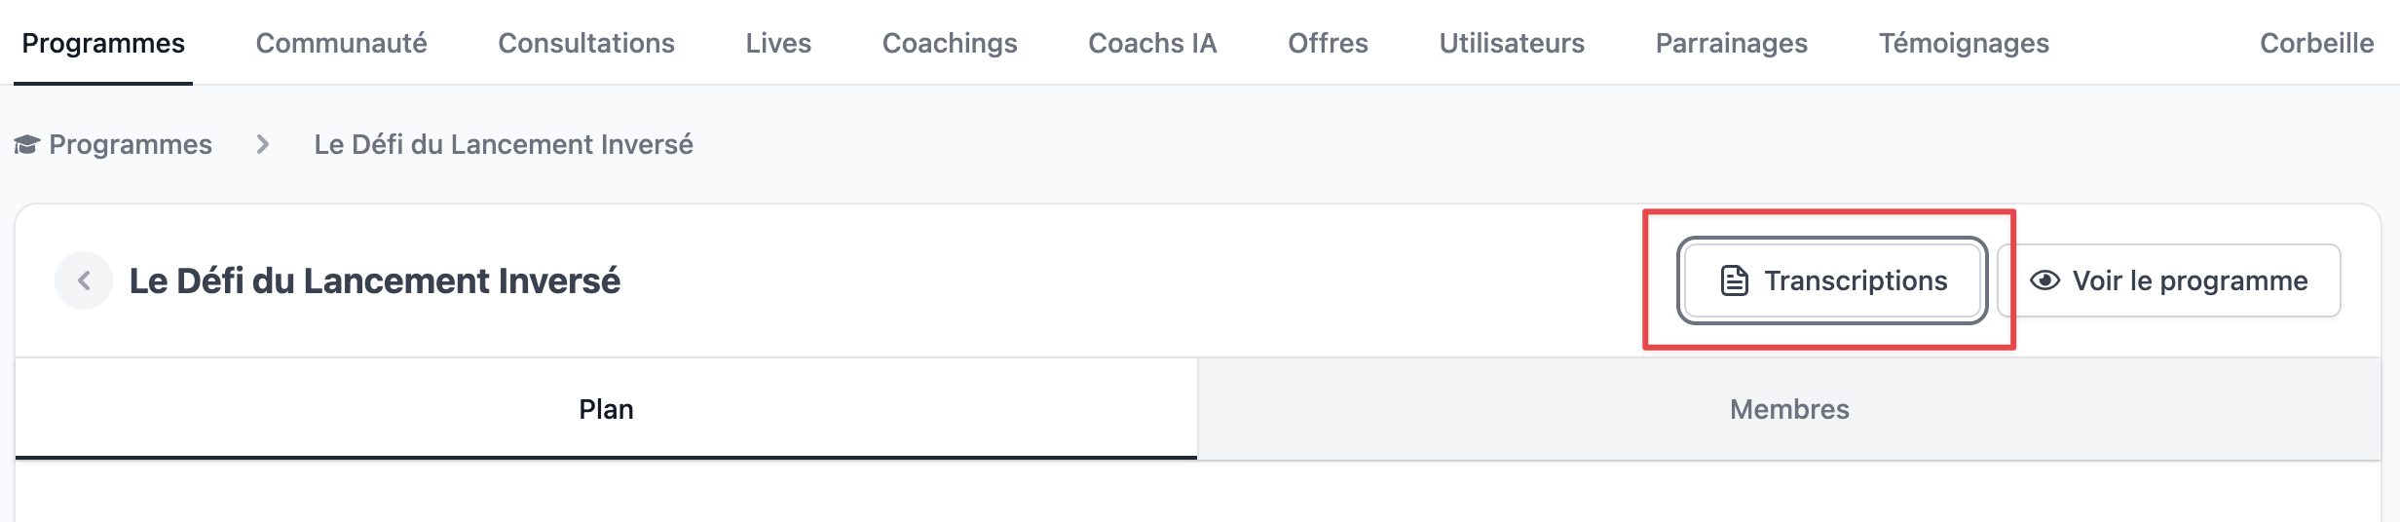Screen dimensions: 2400x522
Task: Open the Communauté menu item
Action: click(341, 43)
